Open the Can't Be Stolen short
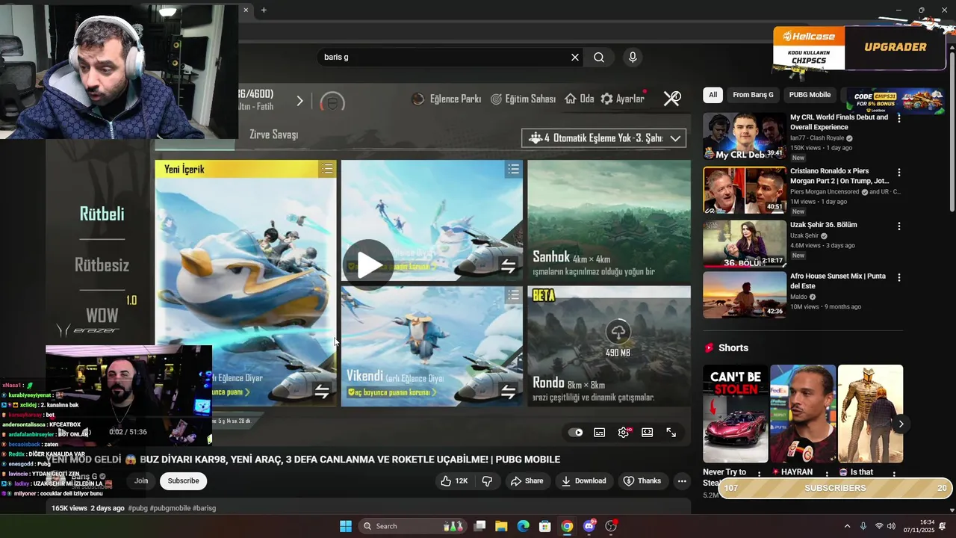Image resolution: width=956 pixels, height=538 pixels. 735,413
